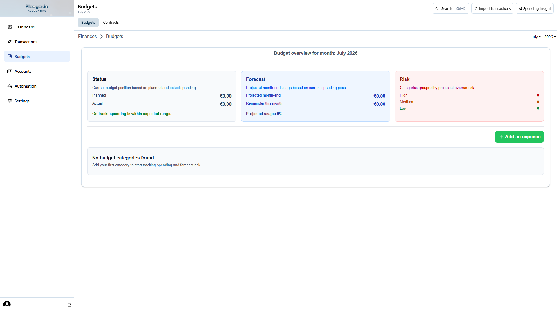Click the High risk count
The height and width of the screenshot is (313, 557).
pyautogui.click(x=538, y=95)
